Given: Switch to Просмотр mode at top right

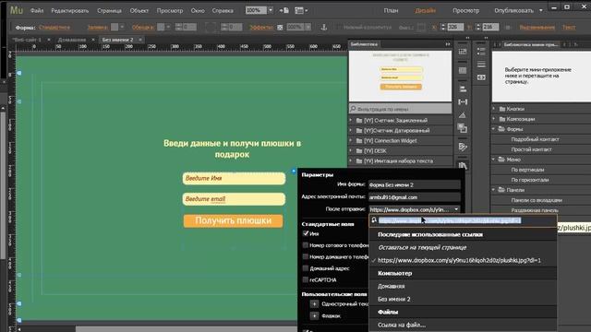Looking at the screenshot, I should 465,10.
